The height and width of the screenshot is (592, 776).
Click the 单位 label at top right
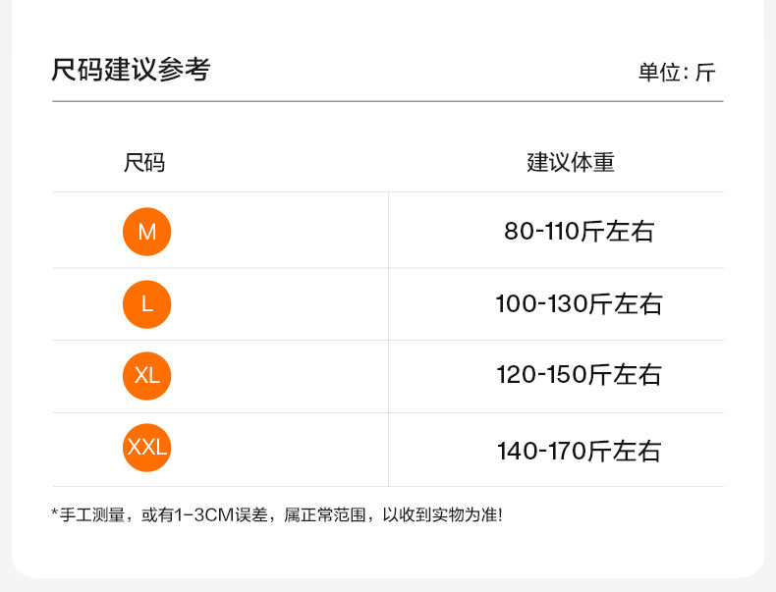(659, 73)
